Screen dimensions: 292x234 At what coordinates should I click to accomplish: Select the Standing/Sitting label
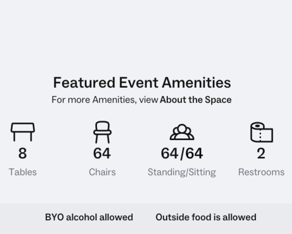[182, 172]
